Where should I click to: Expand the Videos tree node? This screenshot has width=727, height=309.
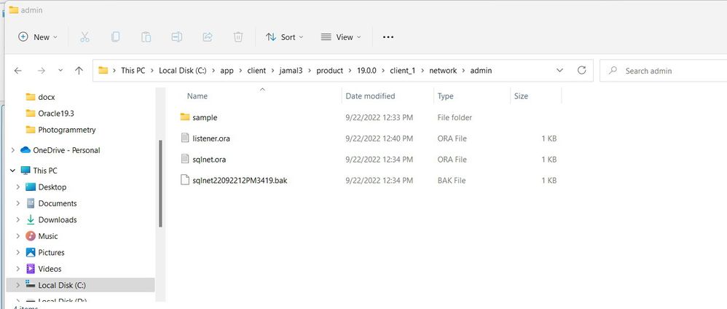[17, 269]
